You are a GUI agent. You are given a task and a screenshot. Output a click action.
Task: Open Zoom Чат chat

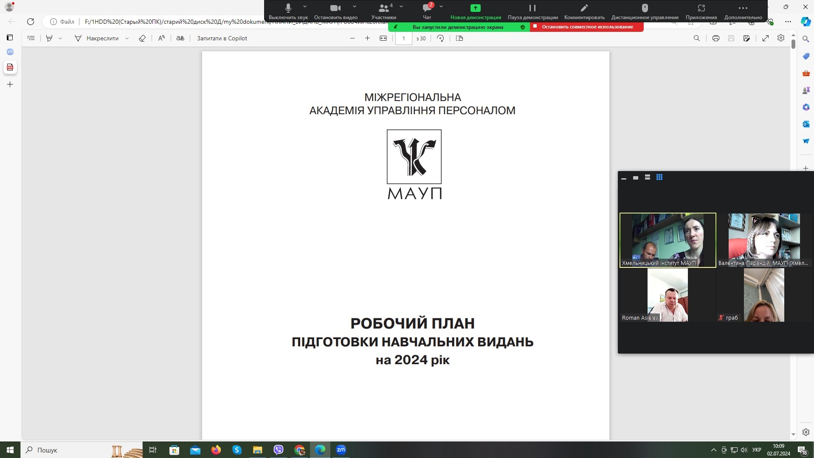pos(427,11)
